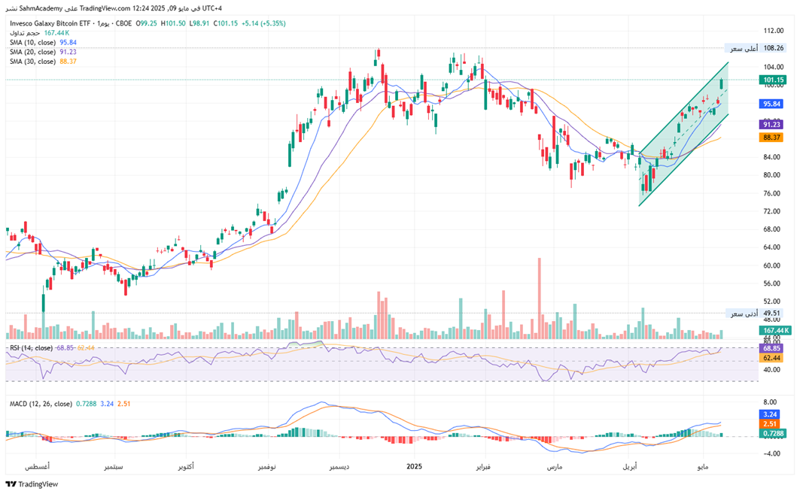Click the 2025 year marker on time axis
The height and width of the screenshot is (494, 800).
pos(414,466)
